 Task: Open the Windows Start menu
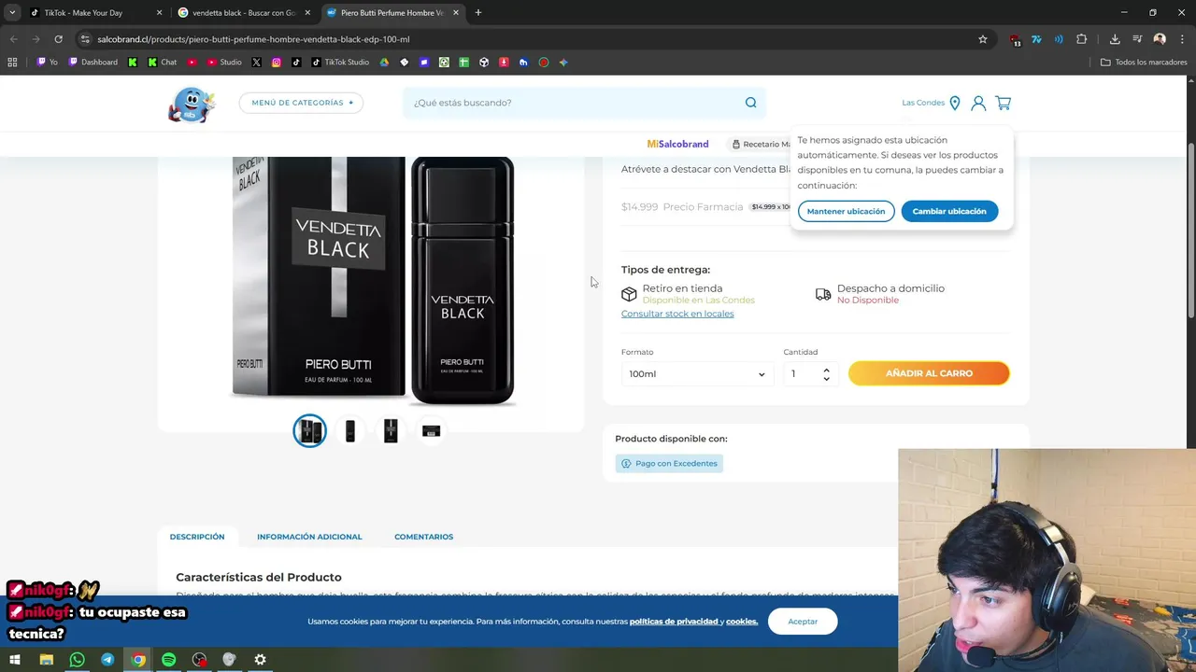[15, 660]
